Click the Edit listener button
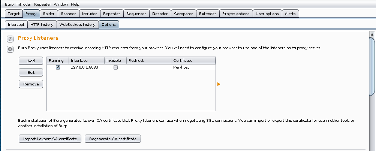376x151 pixels. [x=31, y=72]
